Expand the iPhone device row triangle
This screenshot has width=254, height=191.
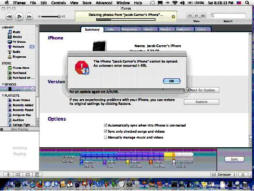(x=5, y=89)
